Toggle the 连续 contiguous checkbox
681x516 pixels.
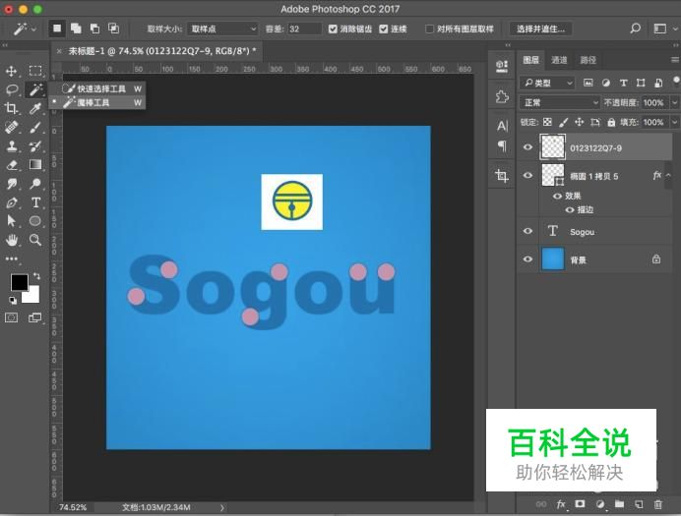pos(384,29)
